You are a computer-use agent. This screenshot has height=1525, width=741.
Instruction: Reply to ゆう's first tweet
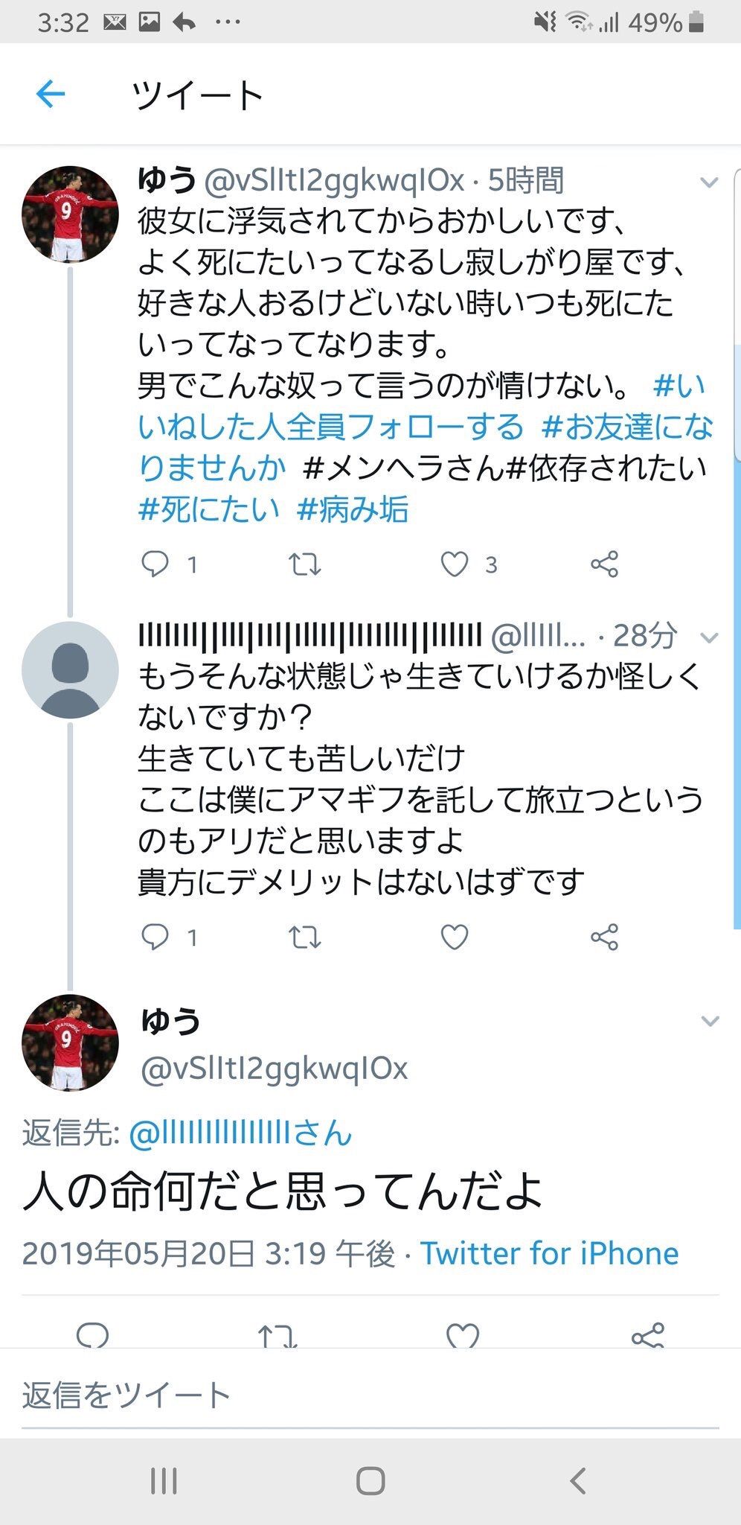[x=155, y=564]
